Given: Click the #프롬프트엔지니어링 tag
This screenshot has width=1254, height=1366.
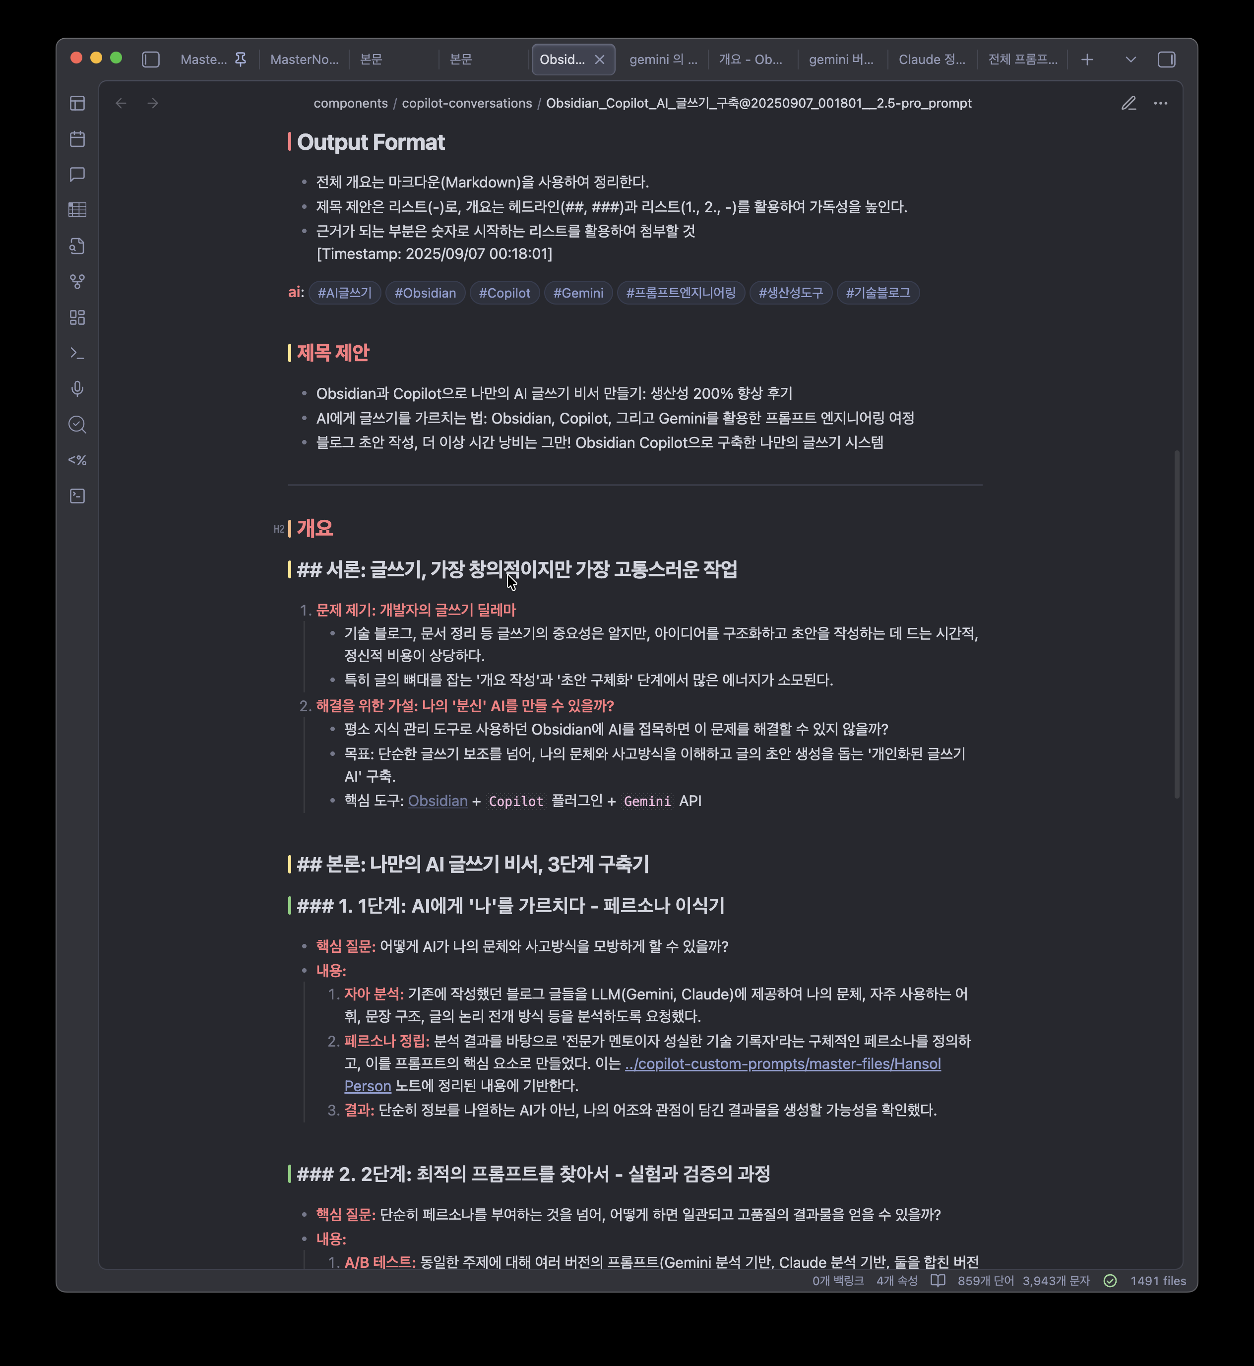Looking at the screenshot, I should [680, 293].
